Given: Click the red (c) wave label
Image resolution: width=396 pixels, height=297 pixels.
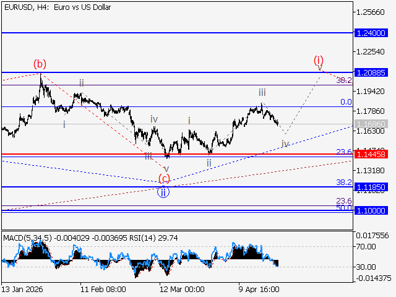Looking at the screenshot, I should (164, 179).
